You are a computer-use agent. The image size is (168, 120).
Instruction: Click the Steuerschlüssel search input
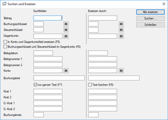(39, 30)
